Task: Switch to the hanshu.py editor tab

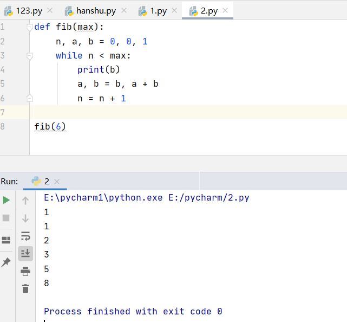Action: tap(96, 11)
